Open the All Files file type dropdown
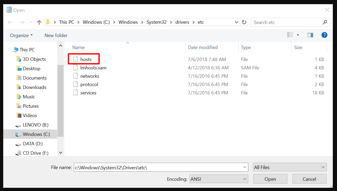 [289, 167]
